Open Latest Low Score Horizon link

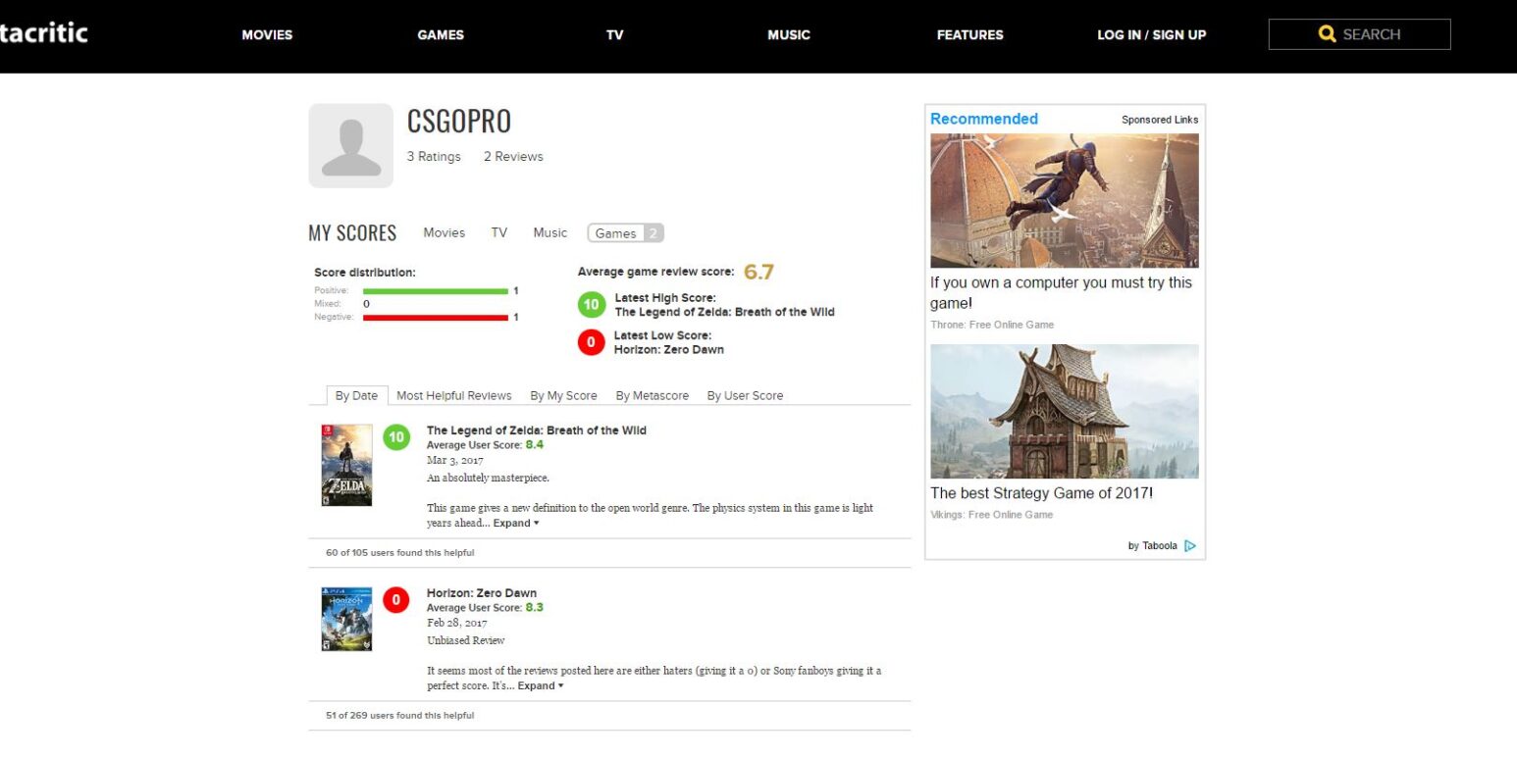coord(669,350)
